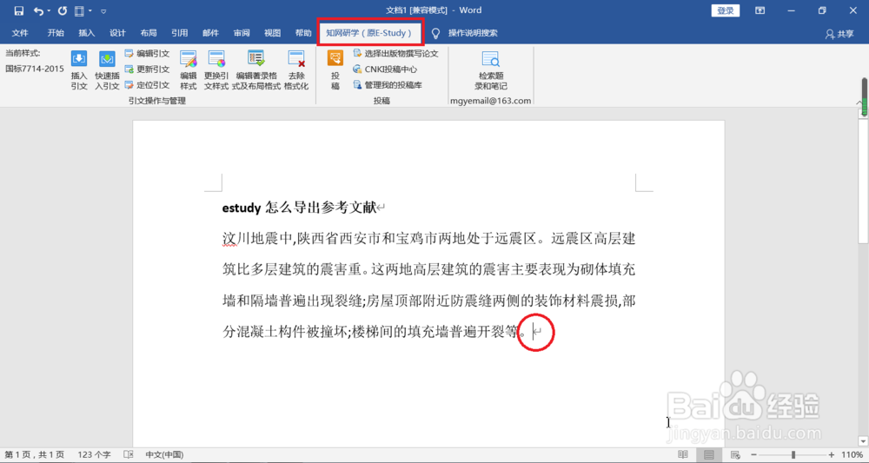Click the 去除格式化 button

pyautogui.click(x=296, y=70)
